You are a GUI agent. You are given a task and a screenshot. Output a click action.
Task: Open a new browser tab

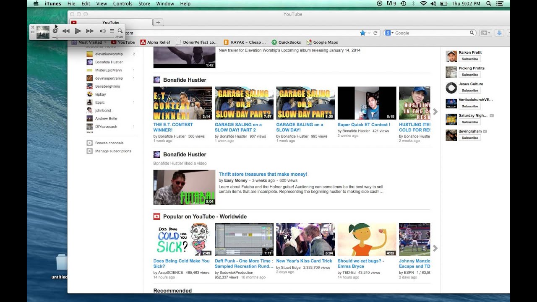[158, 23]
